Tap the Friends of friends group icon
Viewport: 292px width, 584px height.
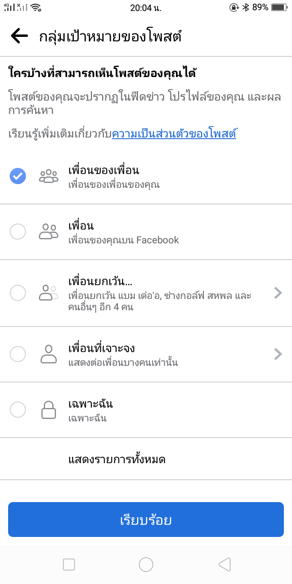[49, 176]
